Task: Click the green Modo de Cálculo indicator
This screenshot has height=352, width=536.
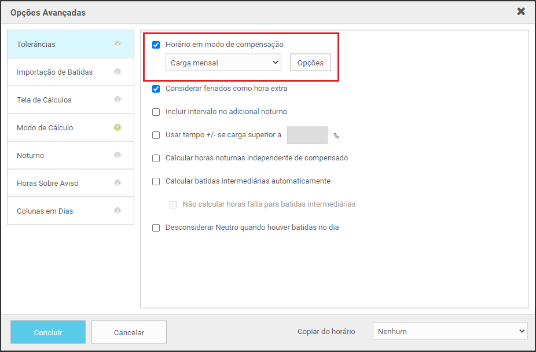Action: (118, 127)
